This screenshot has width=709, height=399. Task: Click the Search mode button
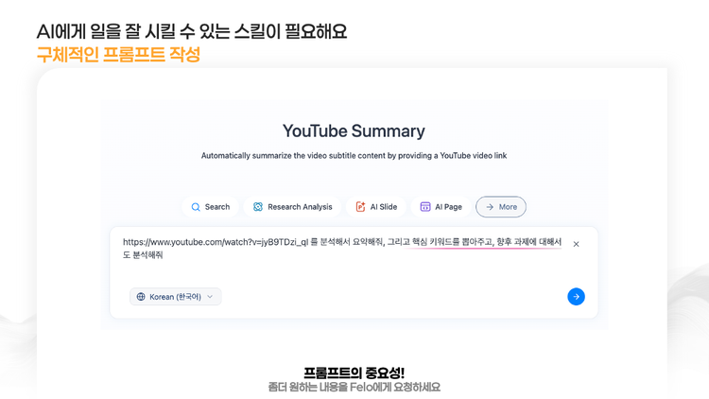(x=210, y=207)
